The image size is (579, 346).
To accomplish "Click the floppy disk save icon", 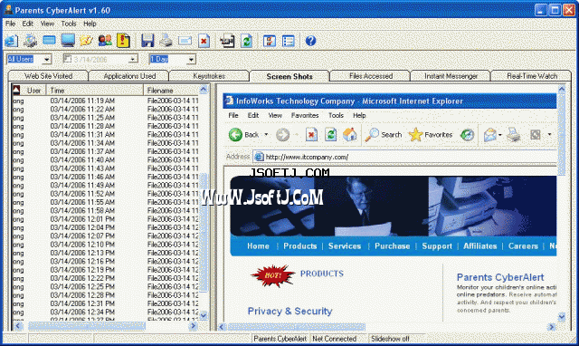I will pos(147,40).
